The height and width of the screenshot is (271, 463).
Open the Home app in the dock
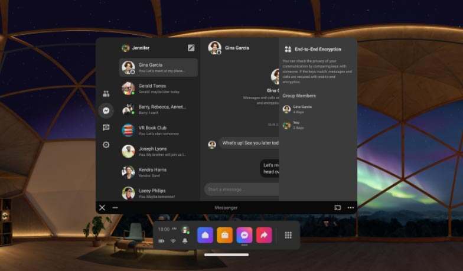point(205,235)
